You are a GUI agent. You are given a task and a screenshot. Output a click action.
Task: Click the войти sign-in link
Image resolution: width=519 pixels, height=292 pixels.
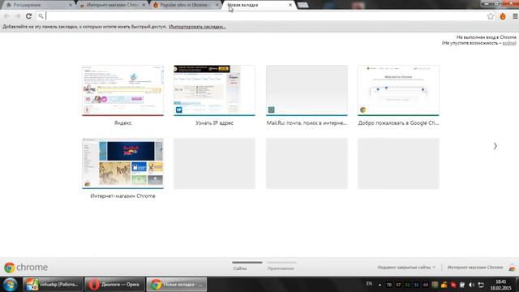[509, 43]
